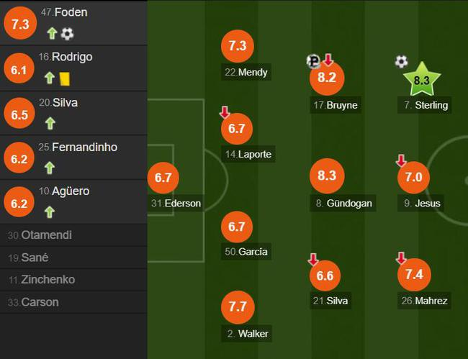Click Sterling's green star 8.3 rating
This screenshot has height=359, width=468.
422,80
